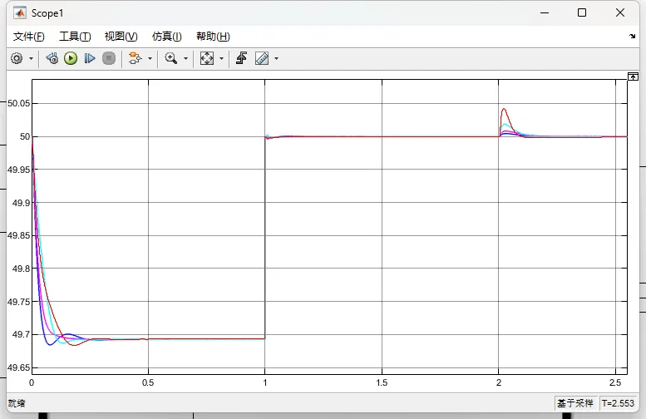Click the dock scope arrow icon
The width and height of the screenshot is (646, 419).
point(633,37)
